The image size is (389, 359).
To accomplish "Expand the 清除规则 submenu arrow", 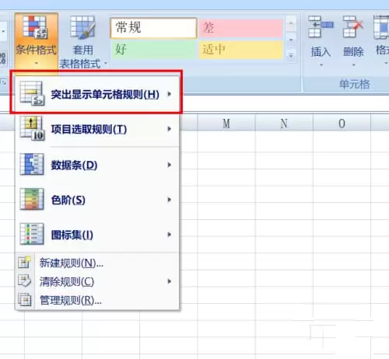I will 170,281.
